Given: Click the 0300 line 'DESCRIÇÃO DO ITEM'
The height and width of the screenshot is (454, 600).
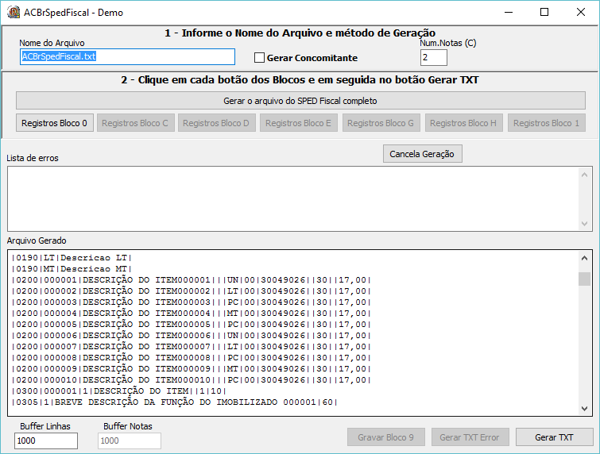Looking at the screenshot, I should coord(119,391).
